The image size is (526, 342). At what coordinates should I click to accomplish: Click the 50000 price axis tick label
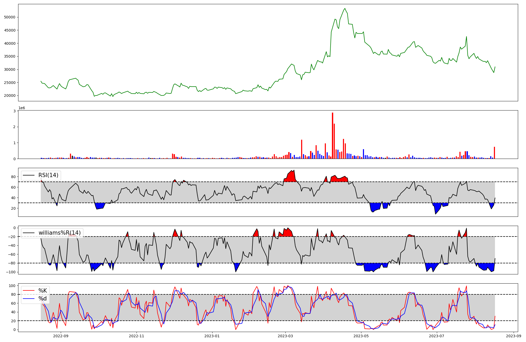coord(10,17)
